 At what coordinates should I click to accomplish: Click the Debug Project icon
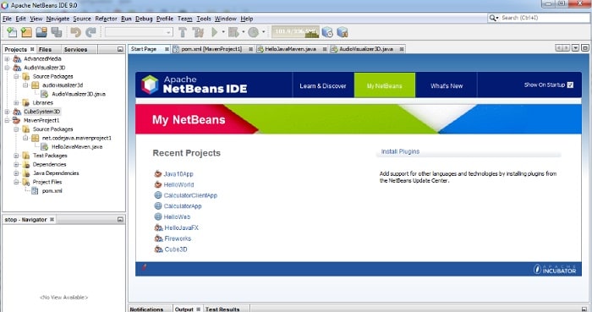(233, 32)
